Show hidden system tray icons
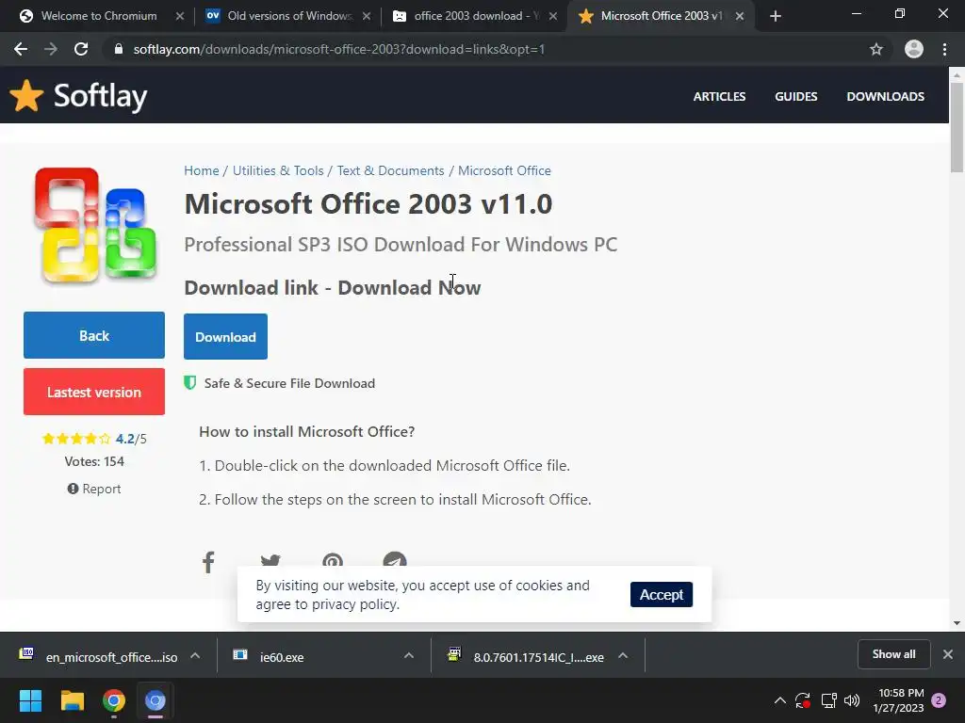The width and height of the screenshot is (965, 723). click(779, 700)
